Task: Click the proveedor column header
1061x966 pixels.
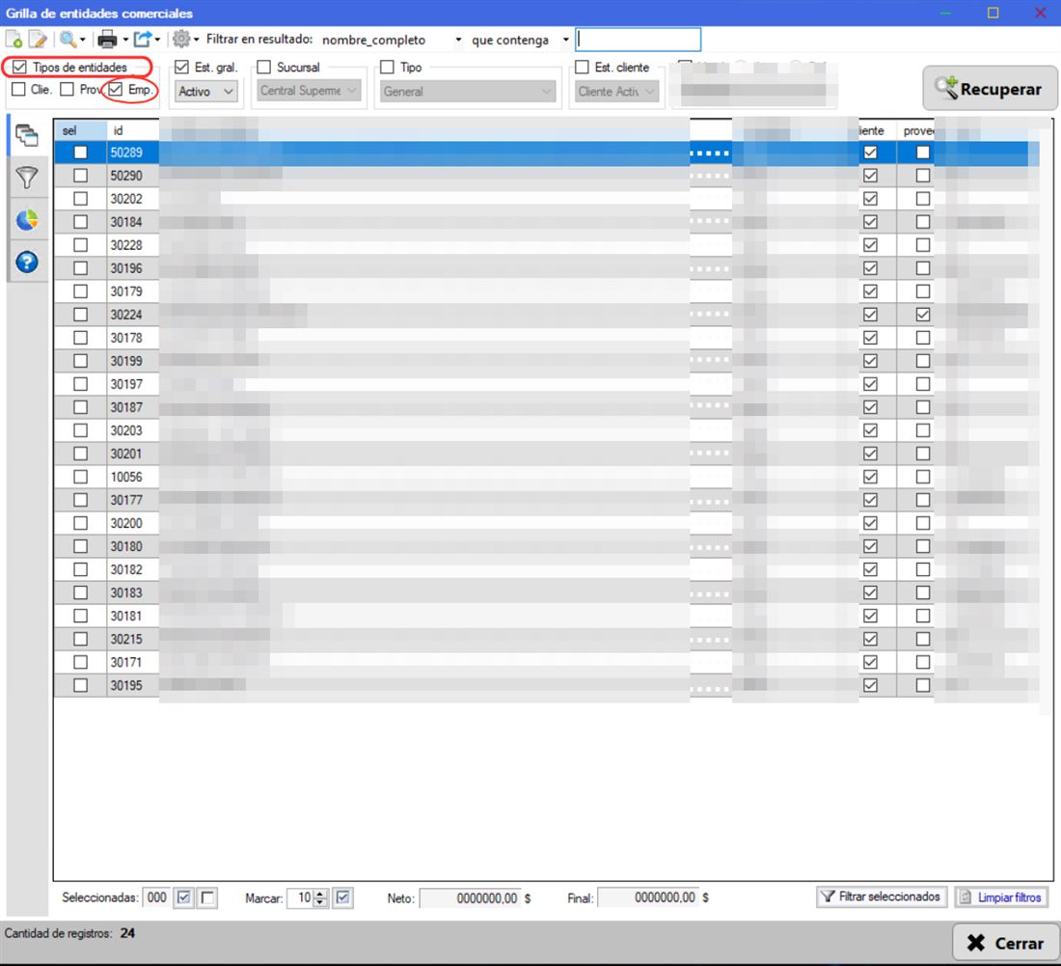Action: pos(916,130)
